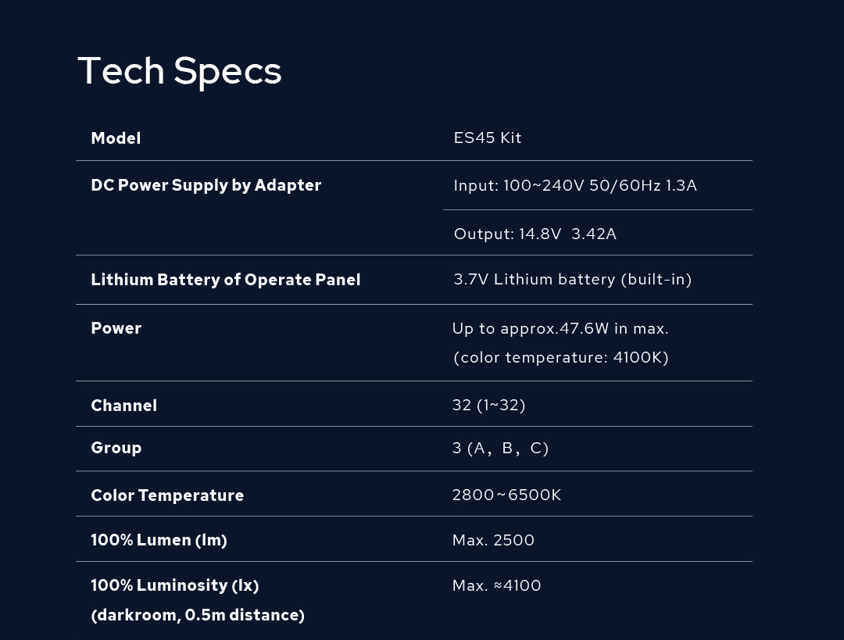
Task: Click the Color Temperature row label
Action: coord(167,495)
